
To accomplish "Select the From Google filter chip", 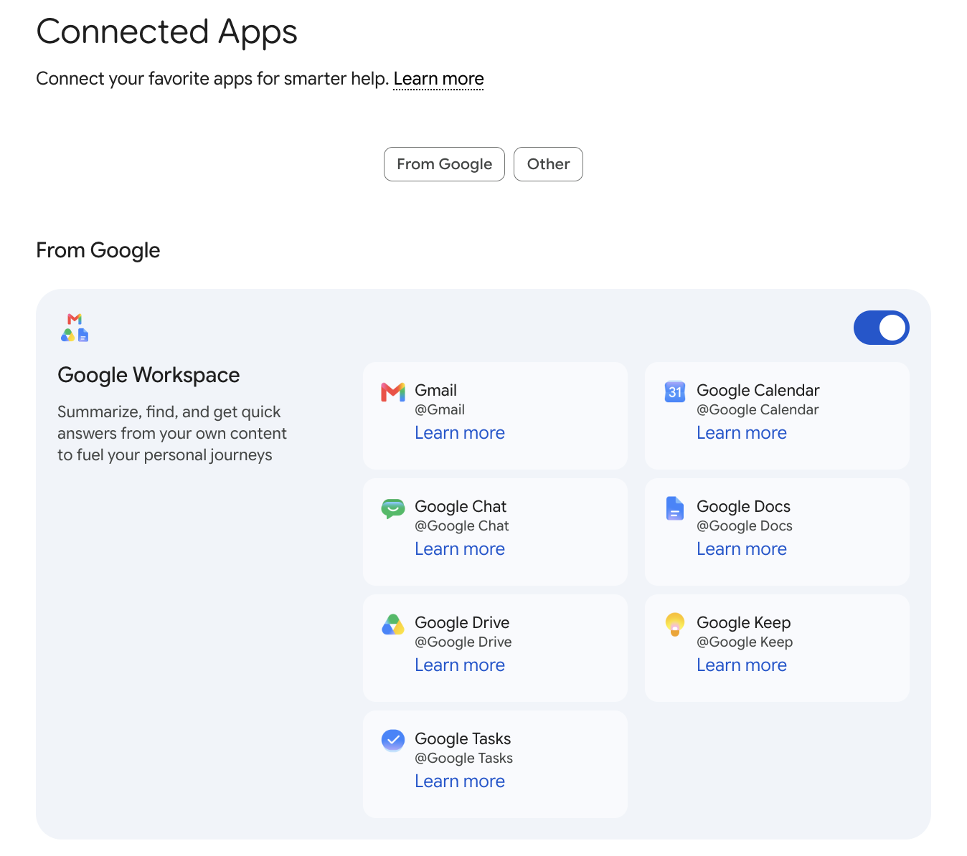I will pyautogui.click(x=444, y=164).
